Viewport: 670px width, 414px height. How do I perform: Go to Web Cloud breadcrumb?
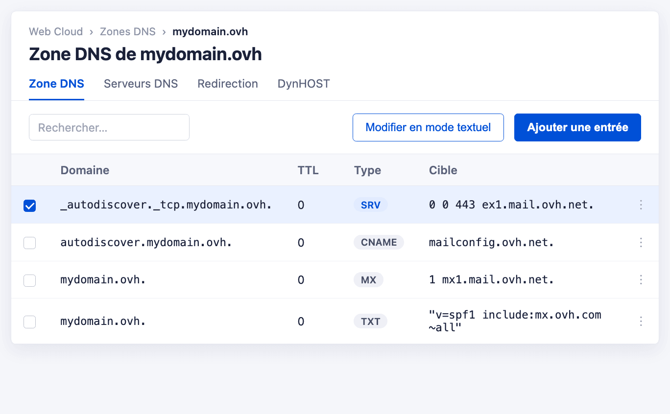(x=56, y=32)
